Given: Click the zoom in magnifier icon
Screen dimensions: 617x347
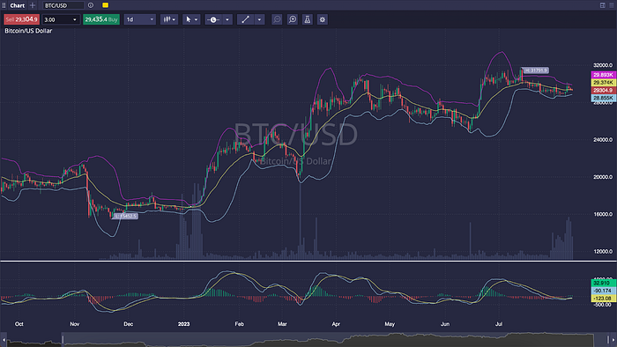Looking at the screenshot, I should click(293, 19).
